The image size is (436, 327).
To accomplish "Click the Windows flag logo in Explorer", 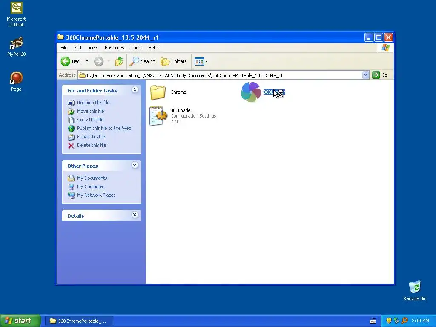I will pos(386,48).
